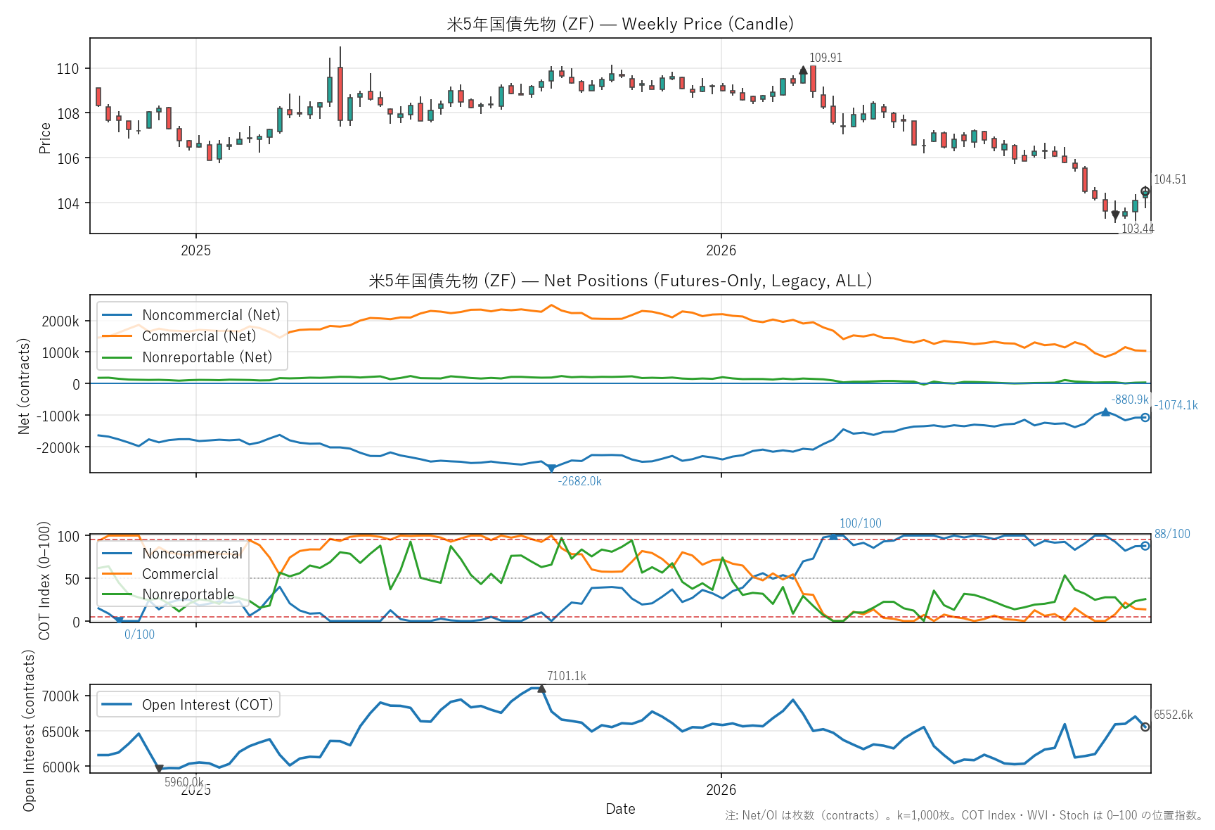Click the 109.91 price high marker
1215x830 pixels.
[803, 70]
